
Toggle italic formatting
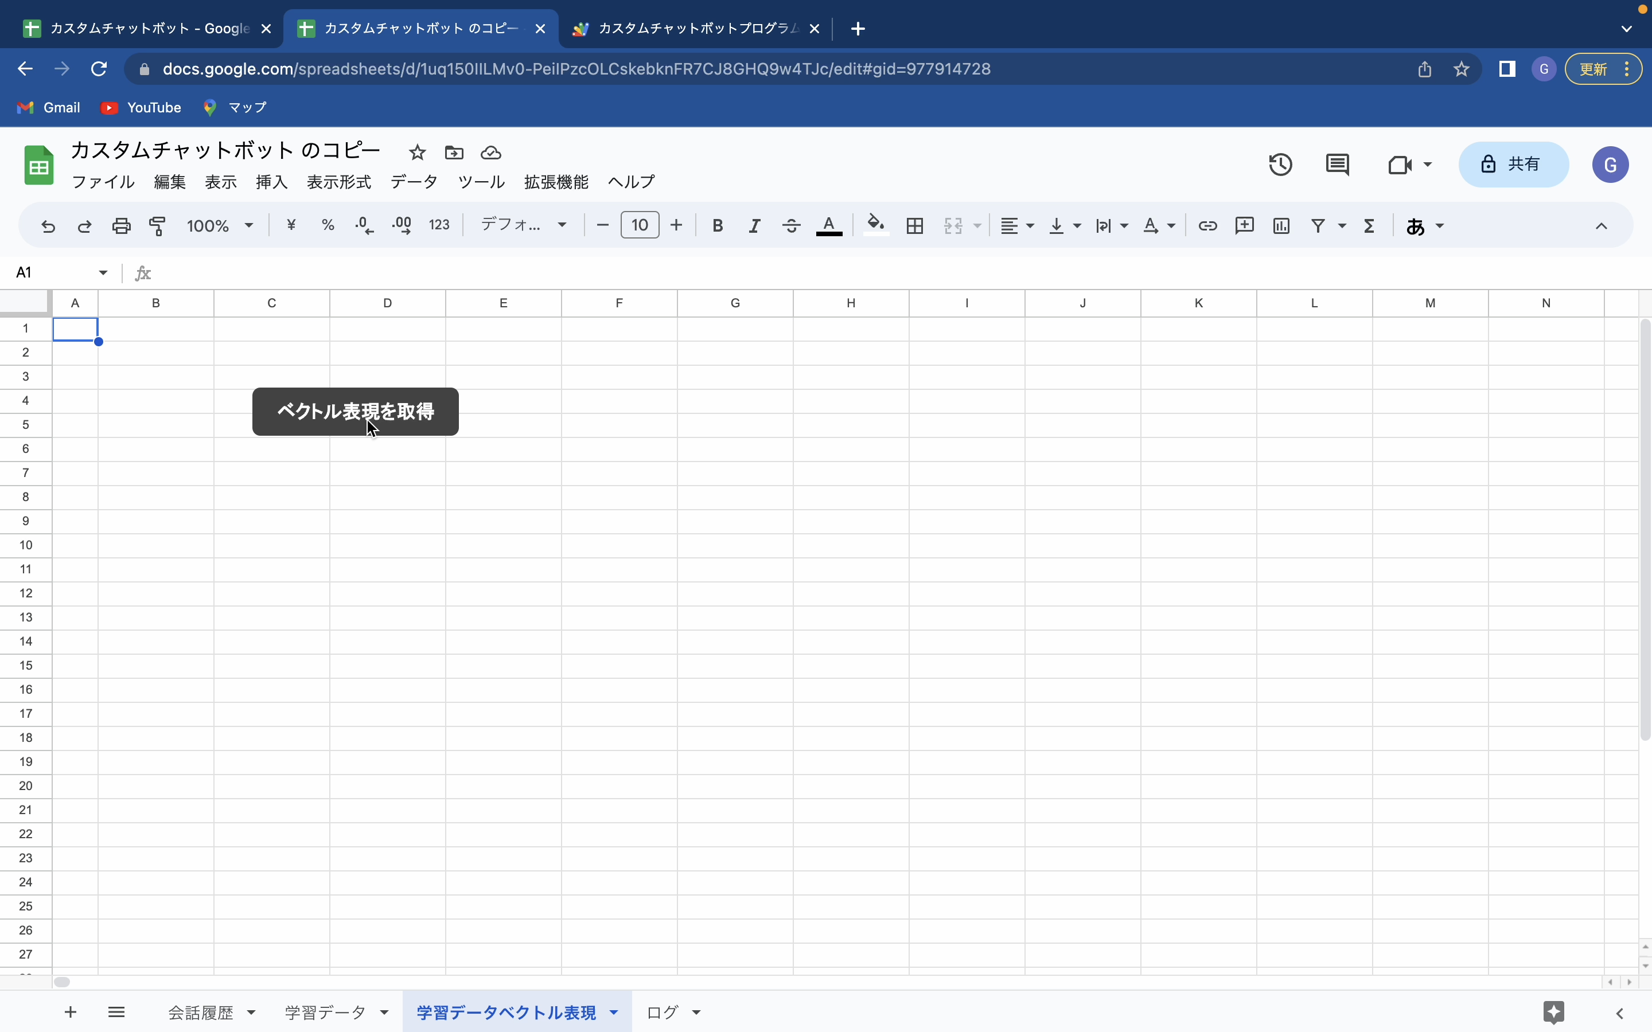[754, 225]
